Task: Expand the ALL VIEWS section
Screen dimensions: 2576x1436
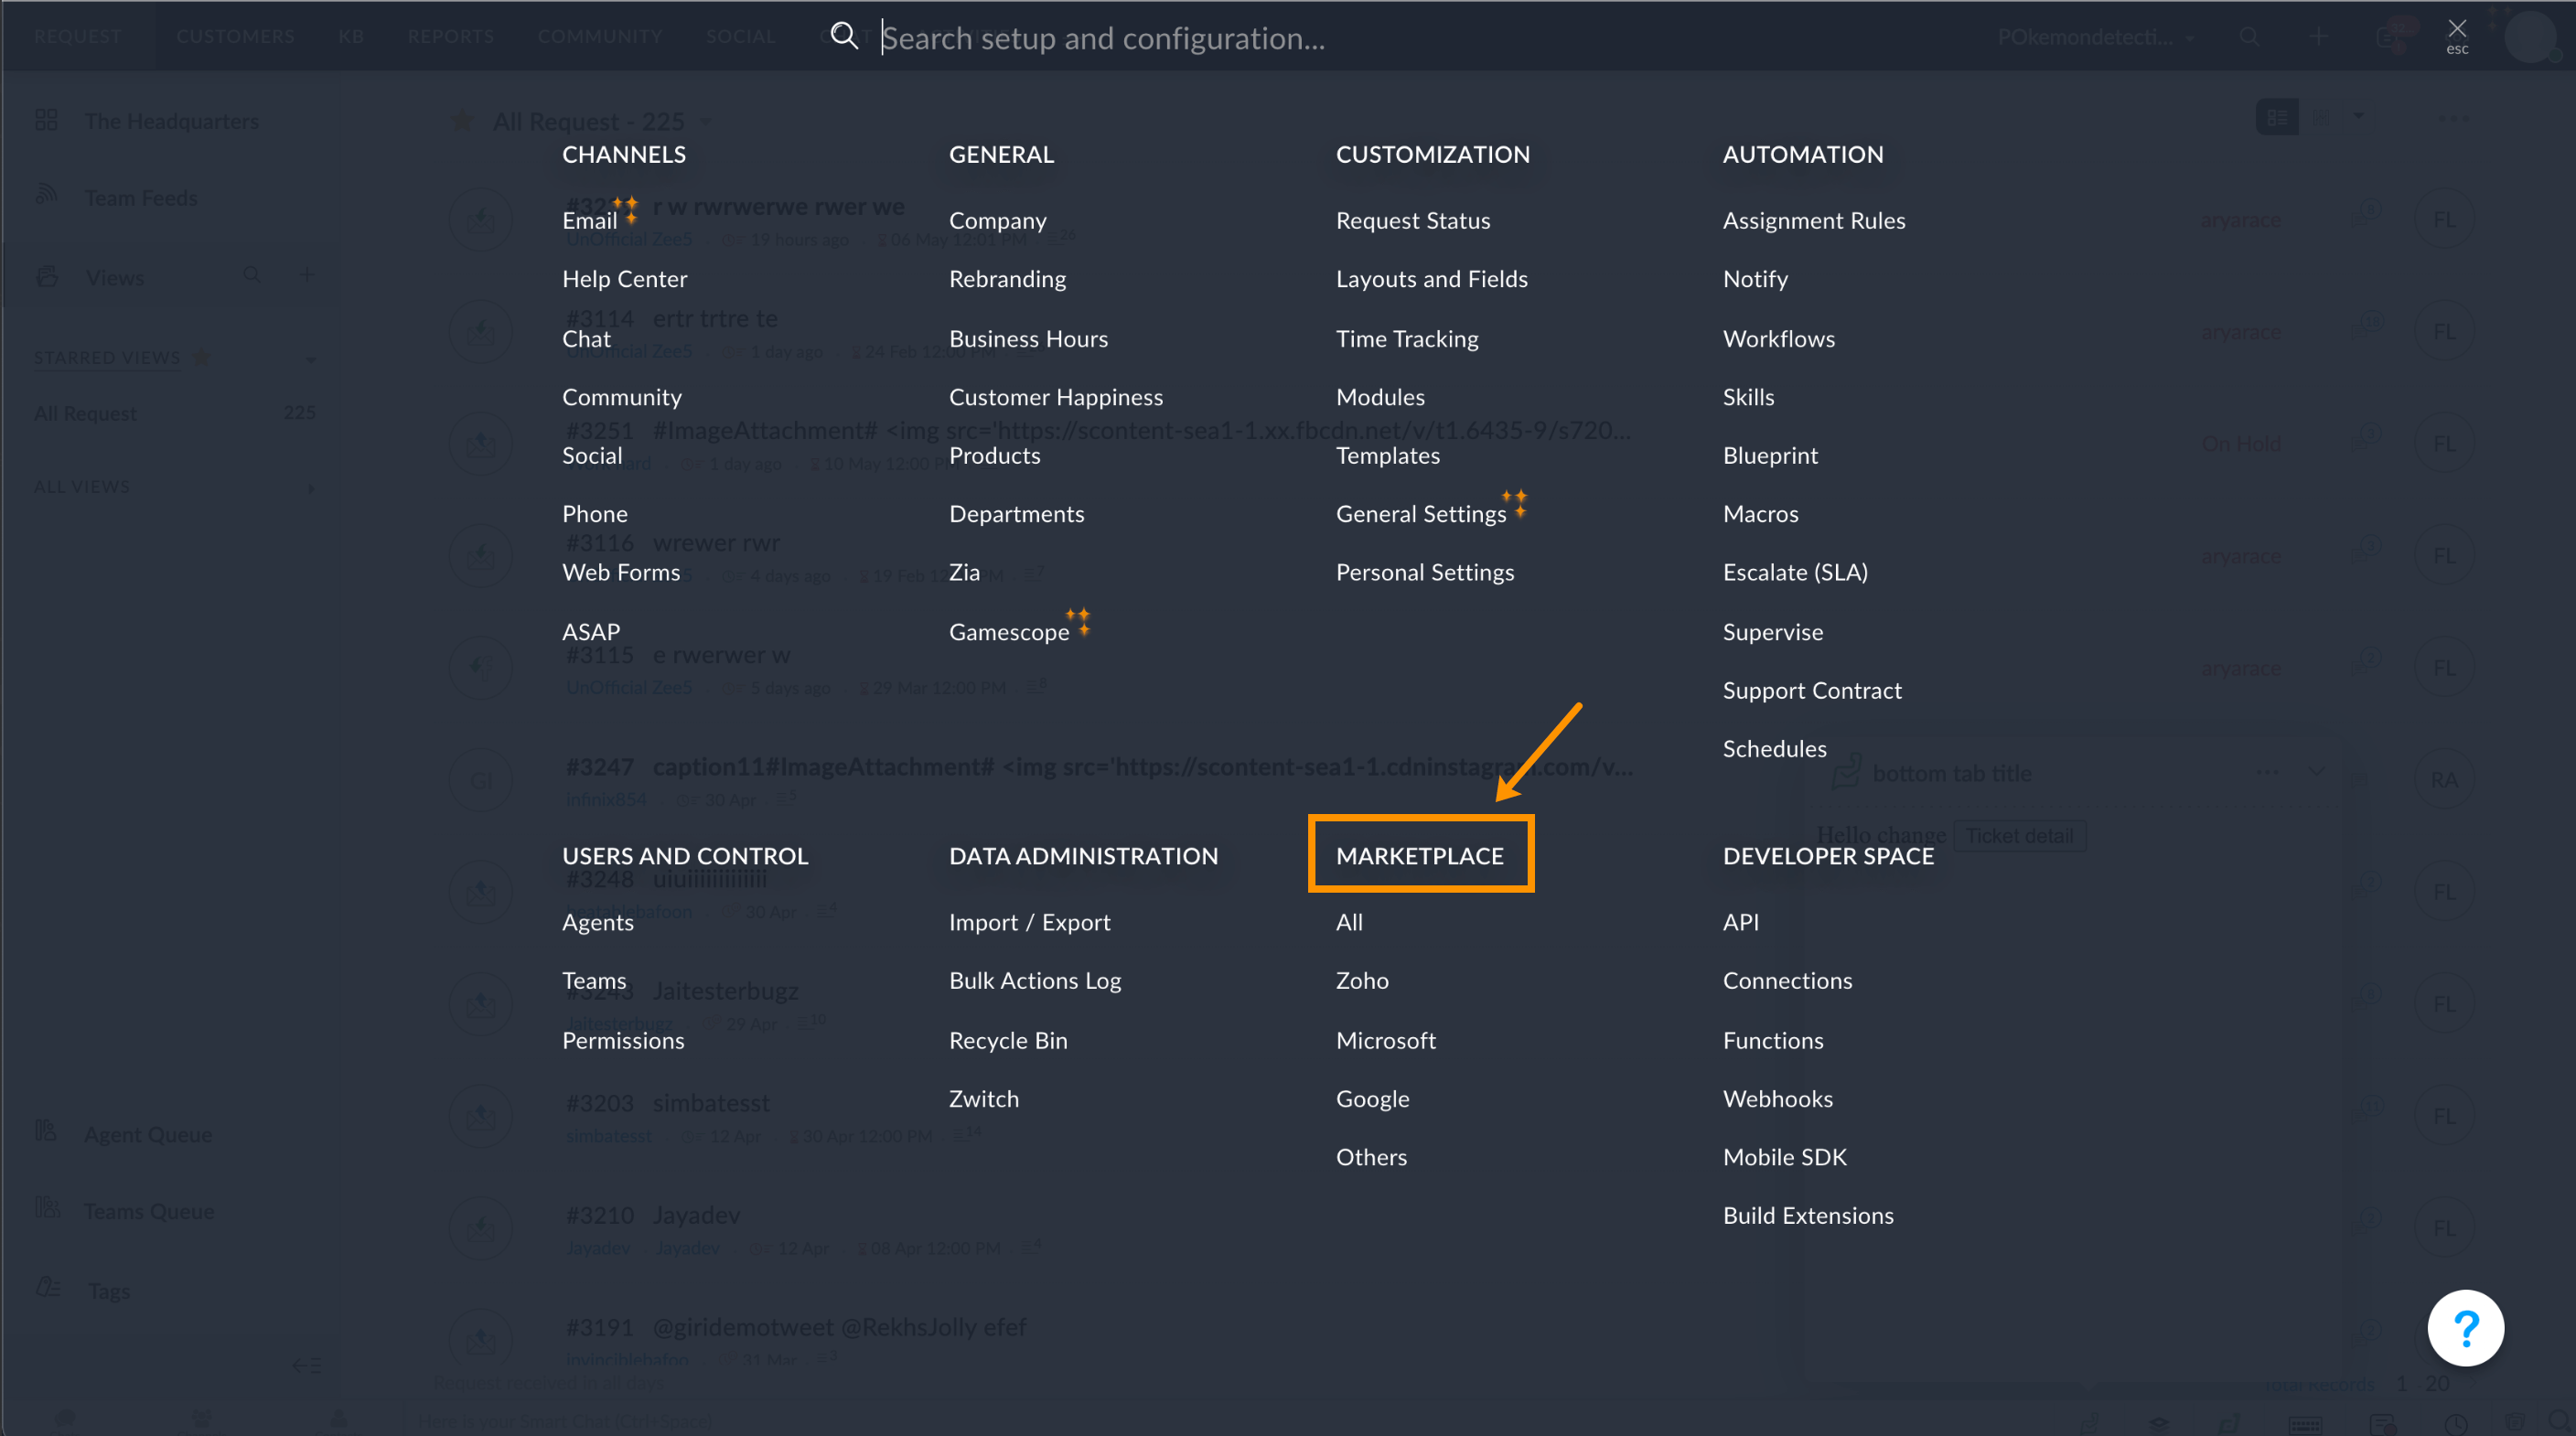Action: [x=311, y=487]
